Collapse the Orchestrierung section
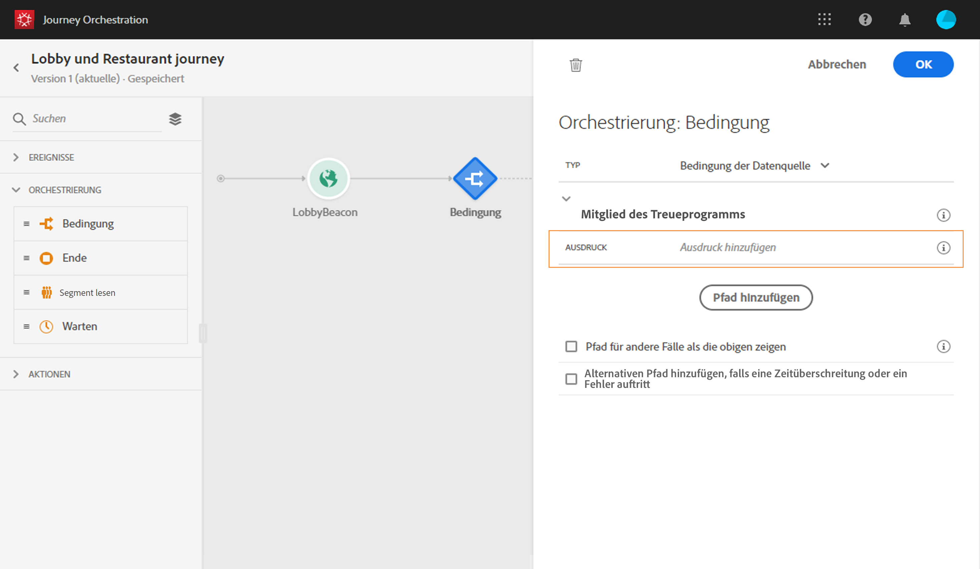 coord(64,190)
